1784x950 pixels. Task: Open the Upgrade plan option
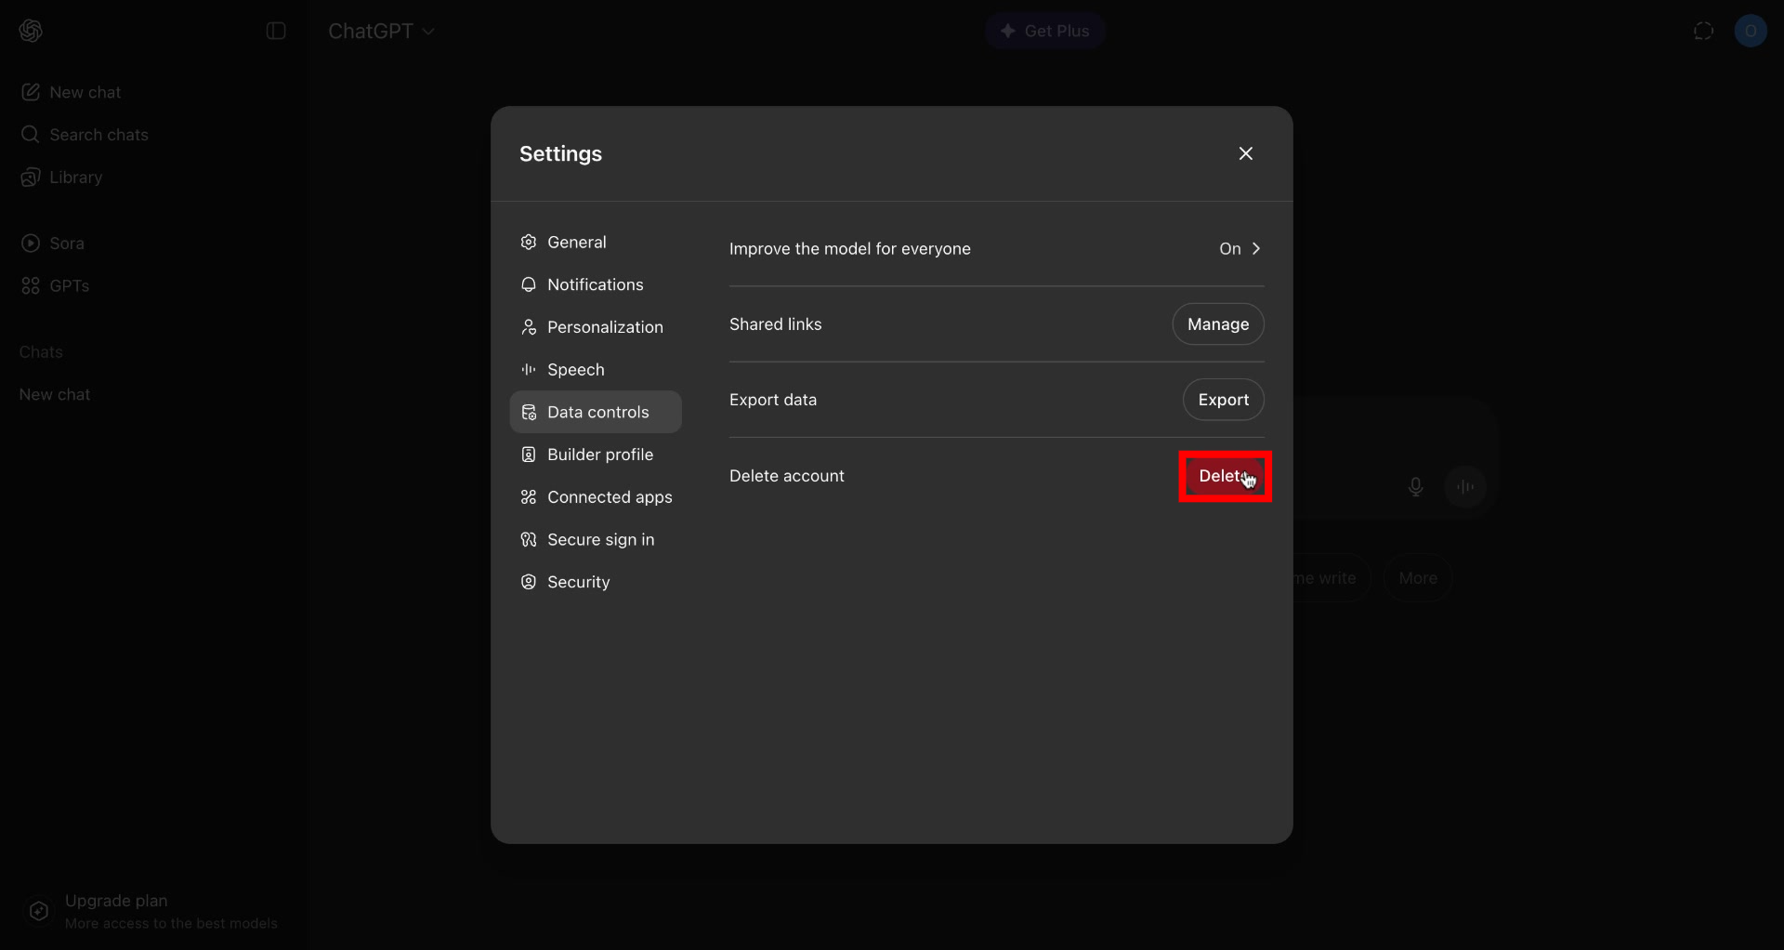[117, 901]
